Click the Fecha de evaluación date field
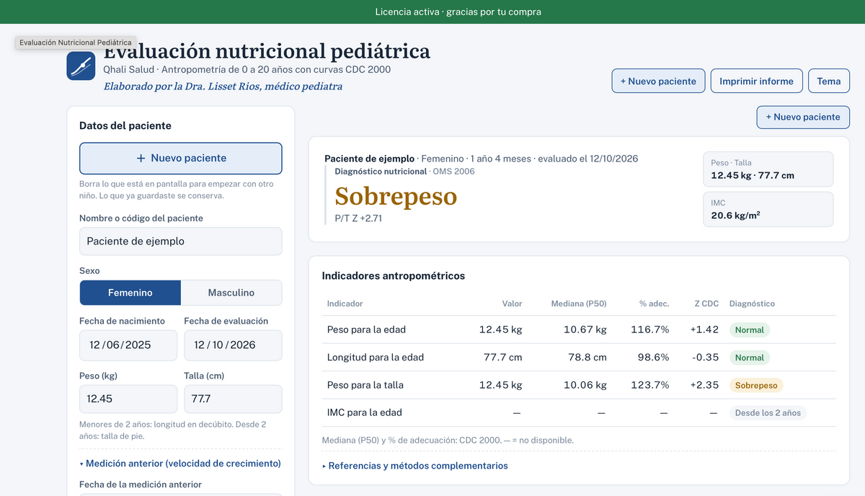Image resolution: width=865 pixels, height=496 pixels. [x=233, y=345]
